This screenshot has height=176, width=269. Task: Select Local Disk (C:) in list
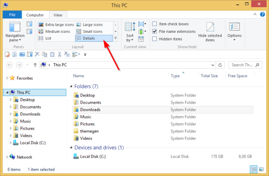93,156
